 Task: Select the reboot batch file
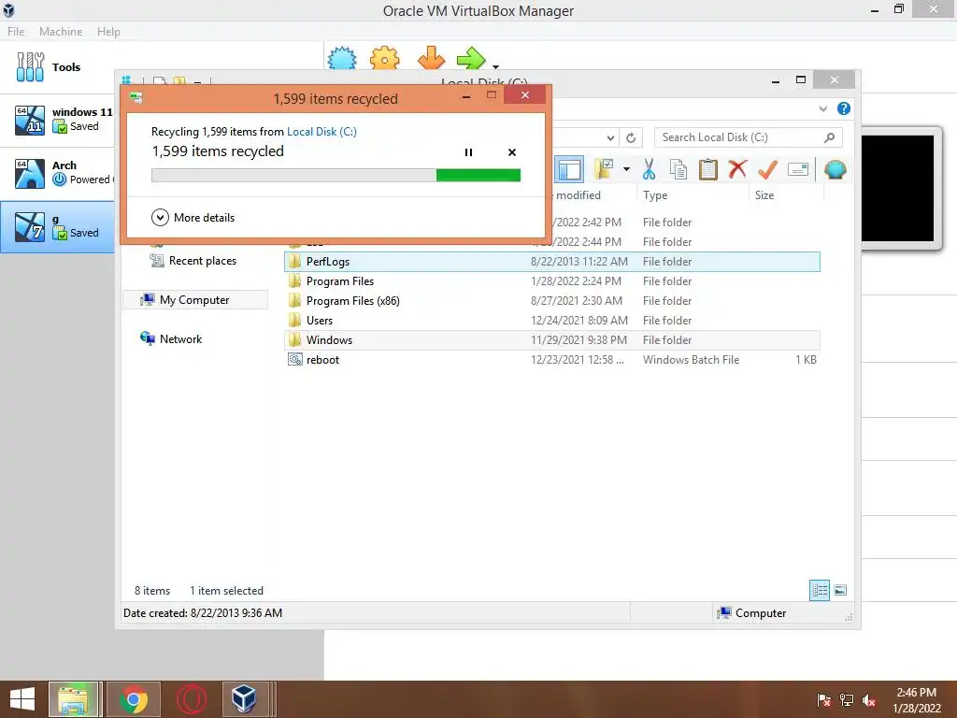tap(551, 360)
